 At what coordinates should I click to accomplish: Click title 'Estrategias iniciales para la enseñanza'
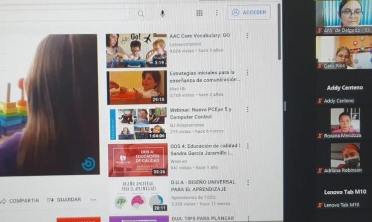204,76
